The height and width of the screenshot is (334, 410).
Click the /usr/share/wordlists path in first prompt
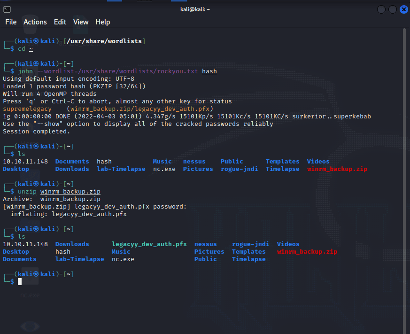[104, 41]
